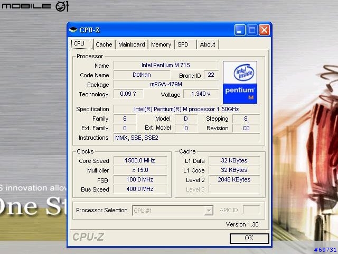Click the L1 Data value 32 KBytes
Screen dimensions: 338x254
[x=234, y=160]
